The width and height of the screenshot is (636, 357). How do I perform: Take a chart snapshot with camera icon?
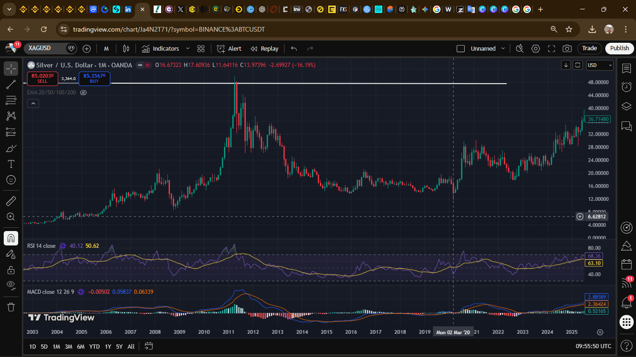click(x=567, y=48)
